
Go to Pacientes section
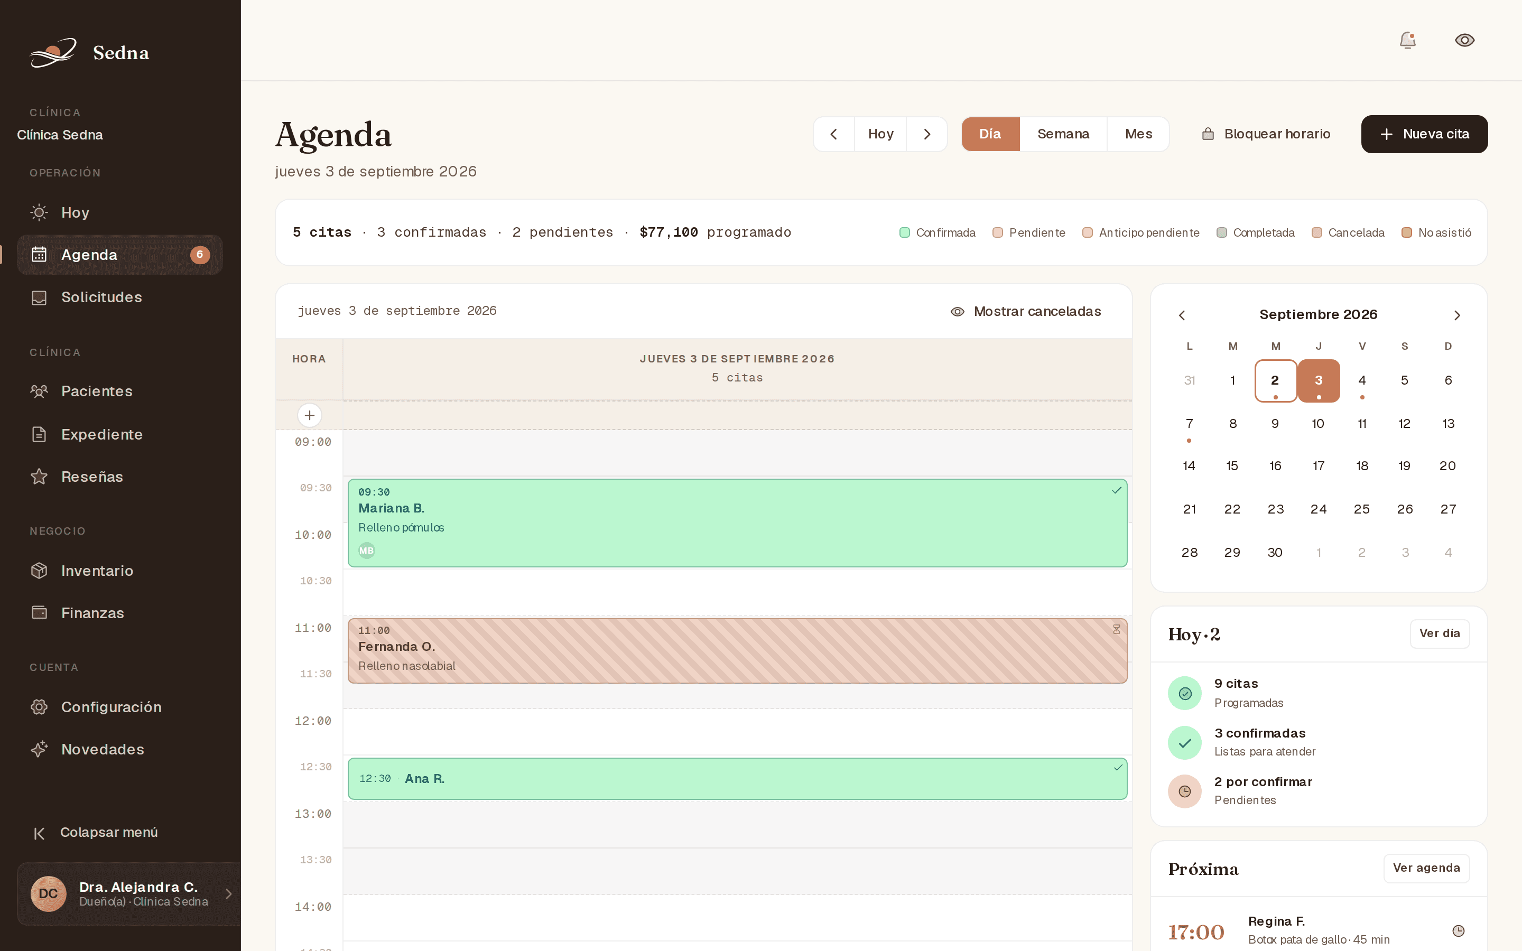[119, 391]
